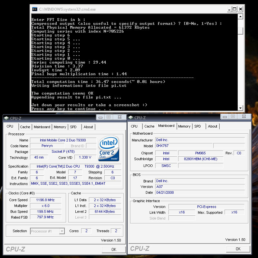Close the right CPU-Z window
The width and height of the screenshot is (258, 258).
click(244, 117)
